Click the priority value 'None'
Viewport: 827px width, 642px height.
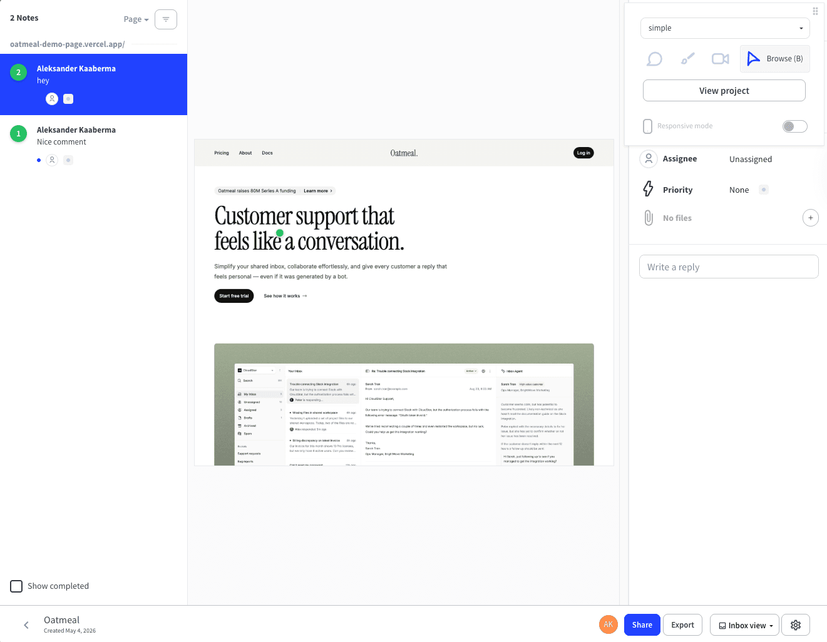pyautogui.click(x=739, y=190)
